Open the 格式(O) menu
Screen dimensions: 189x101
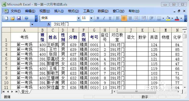click(x=73, y=11)
